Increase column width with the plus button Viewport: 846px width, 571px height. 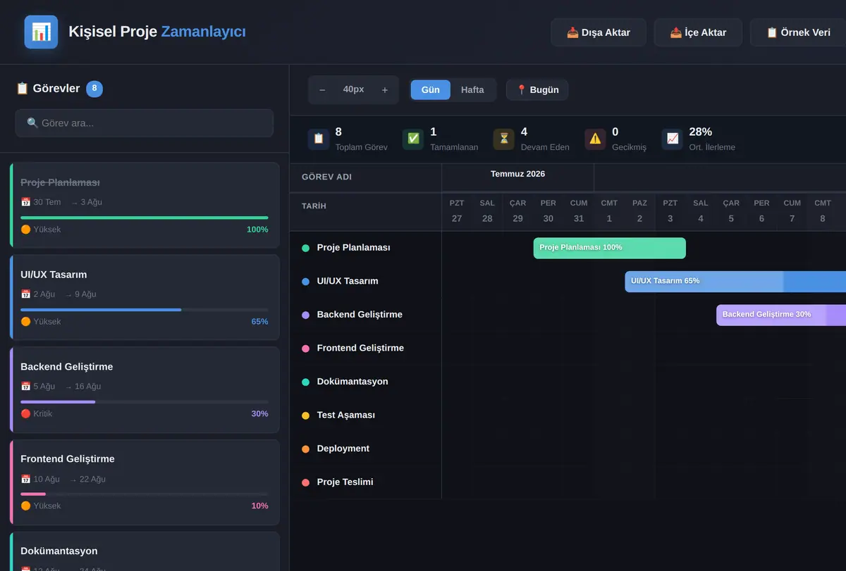coord(385,89)
